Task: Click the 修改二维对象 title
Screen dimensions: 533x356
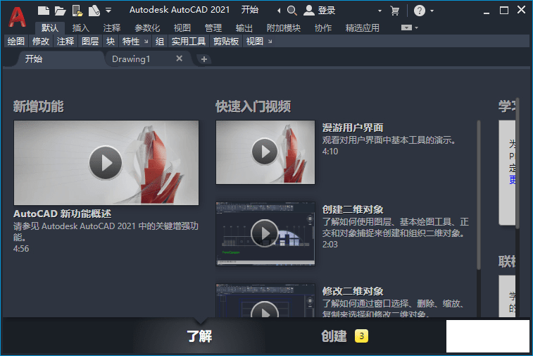Action: tap(353, 291)
